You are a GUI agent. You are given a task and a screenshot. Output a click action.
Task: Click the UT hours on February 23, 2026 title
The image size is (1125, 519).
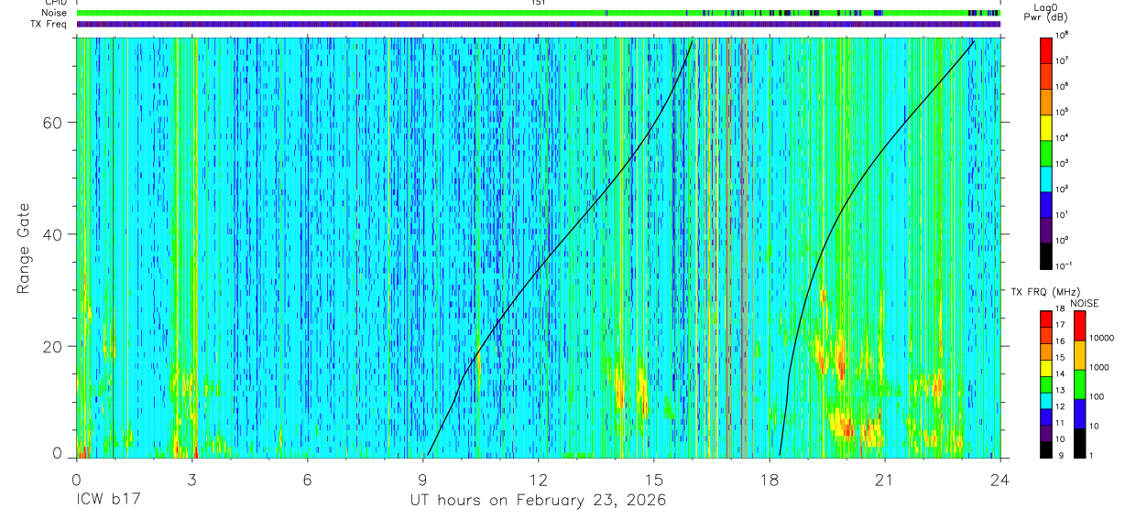(x=538, y=501)
